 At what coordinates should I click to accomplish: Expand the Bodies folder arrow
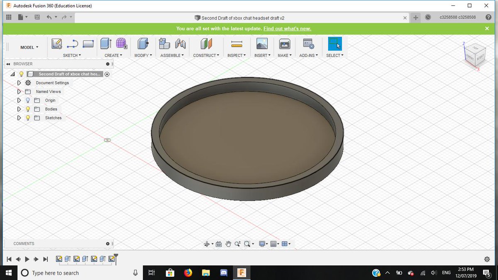click(x=19, y=109)
